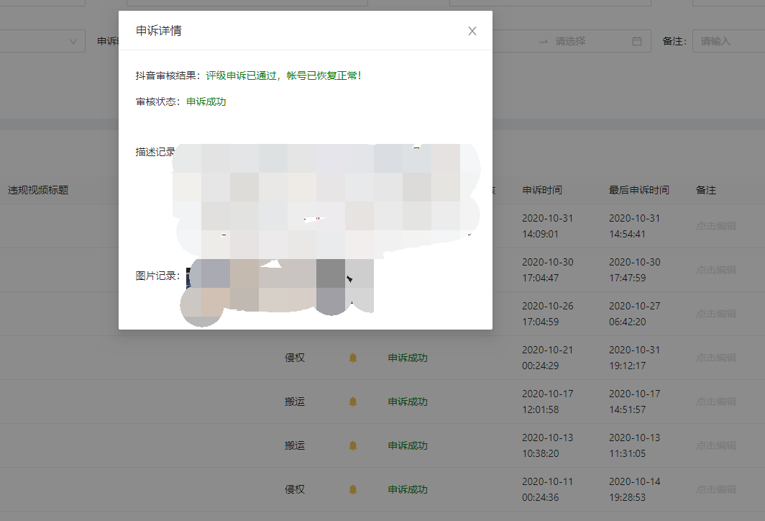Open calendar icon in date range picker
This screenshot has width=765, height=521.
(637, 41)
